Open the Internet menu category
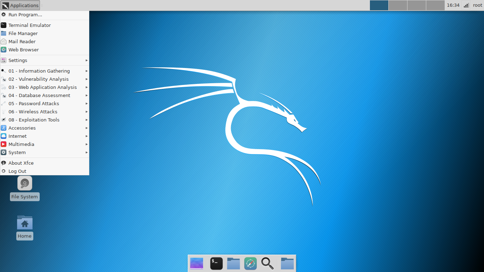Image resolution: width=484 pixels, height=272 pixels. point(44,136)
